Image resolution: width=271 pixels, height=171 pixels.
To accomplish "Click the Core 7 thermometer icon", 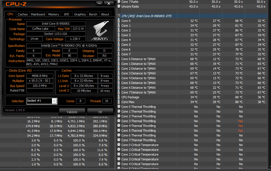I will [x=119, y=54].
